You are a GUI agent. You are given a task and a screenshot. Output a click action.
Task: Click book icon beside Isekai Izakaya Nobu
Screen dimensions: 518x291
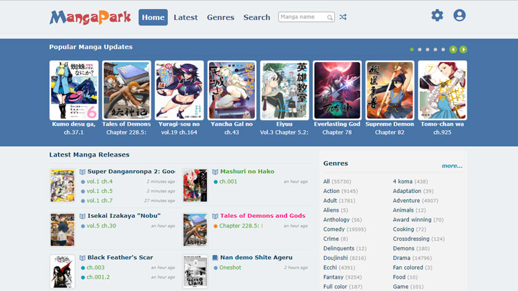pos(83,216)
